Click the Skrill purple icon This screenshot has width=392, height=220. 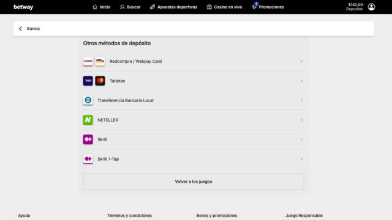tap(88, 139)
